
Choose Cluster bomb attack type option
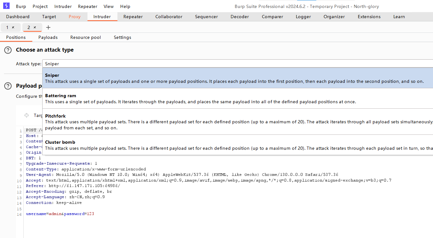pos(238,145)
